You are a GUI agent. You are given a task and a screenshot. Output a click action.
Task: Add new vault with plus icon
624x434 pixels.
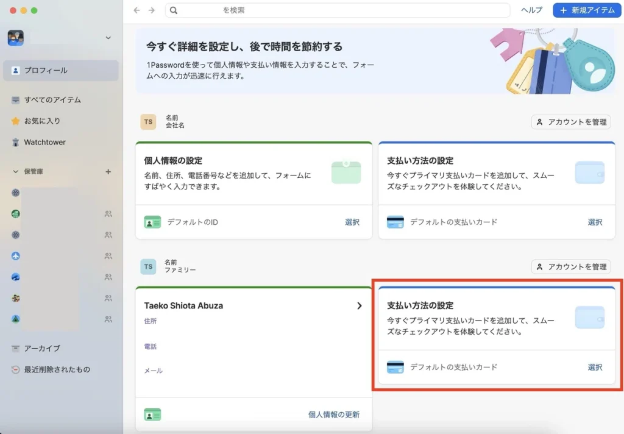pos(108,172)
